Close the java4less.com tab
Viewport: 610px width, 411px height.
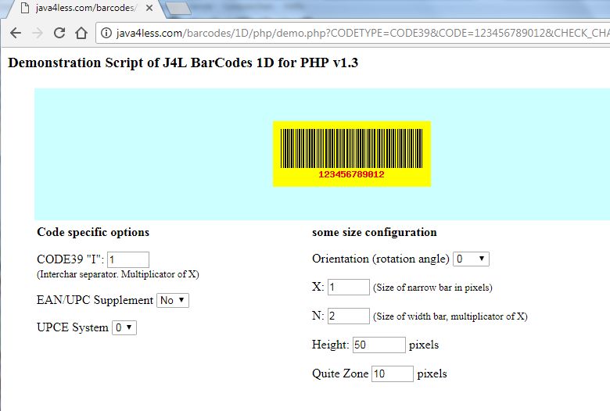[x=149, y=8]
